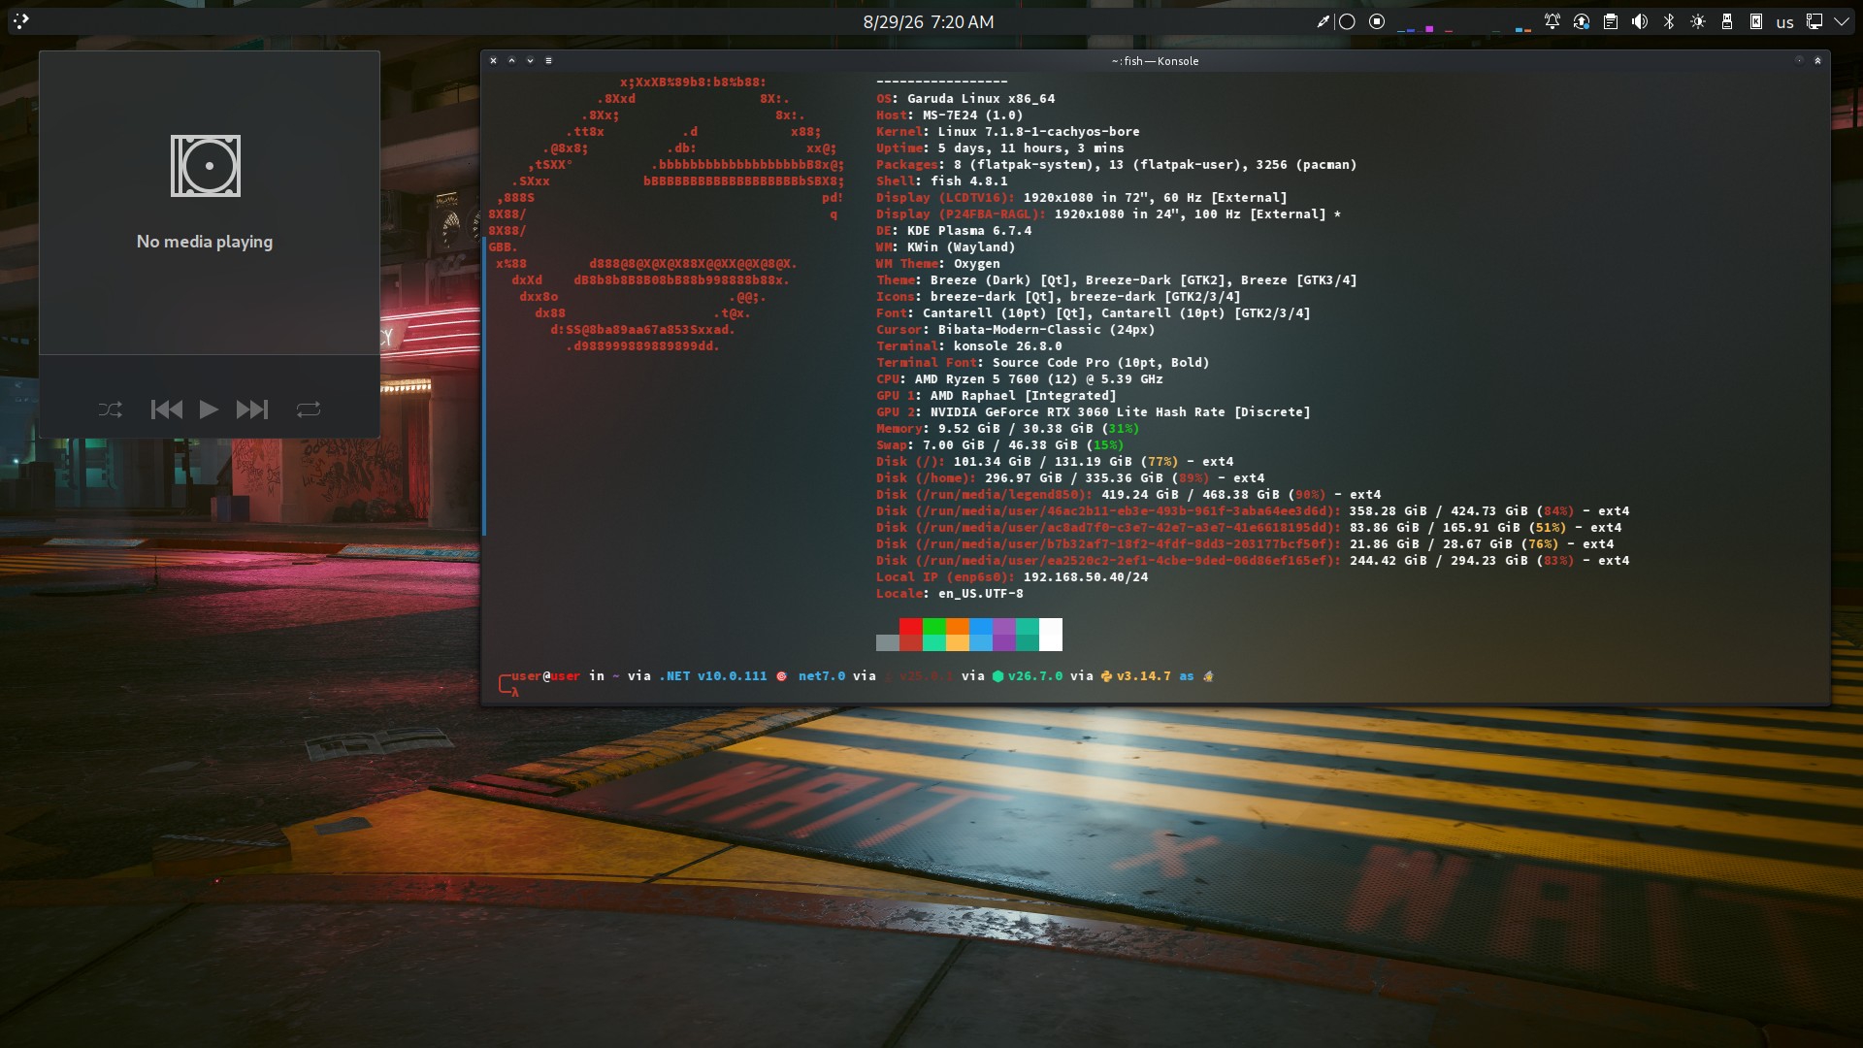Skip to the next track
1863x1048 pixels.
tap(252, 409)
